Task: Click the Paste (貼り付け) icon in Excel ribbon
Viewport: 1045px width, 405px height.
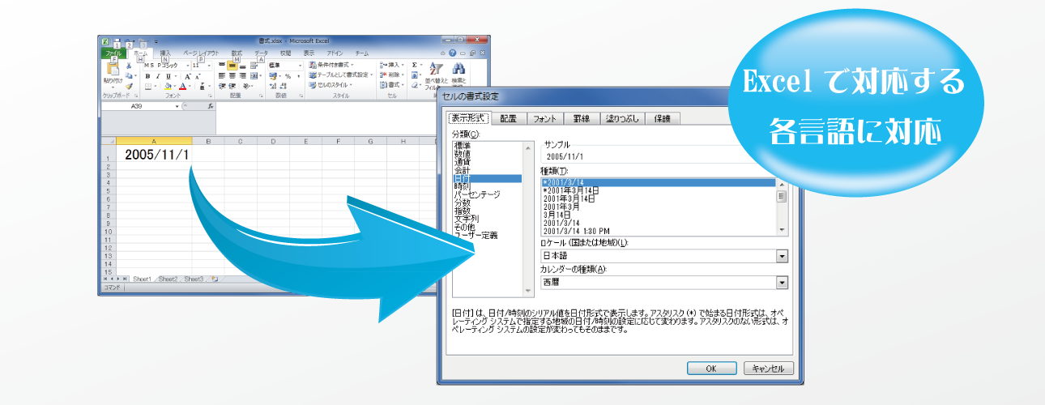Action: click(112, 70)
